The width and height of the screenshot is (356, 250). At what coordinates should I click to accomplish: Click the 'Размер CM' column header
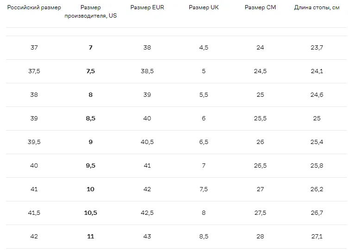click(260, 7)
